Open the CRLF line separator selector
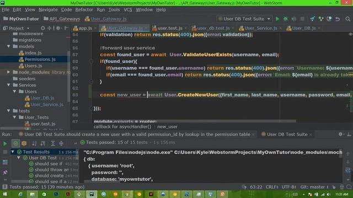353x198 pixels. point(272,187)
